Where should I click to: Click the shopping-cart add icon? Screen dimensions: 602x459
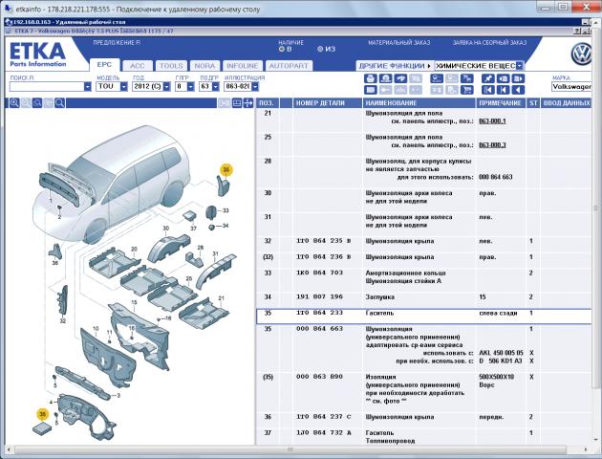click(x=466, y=78)
